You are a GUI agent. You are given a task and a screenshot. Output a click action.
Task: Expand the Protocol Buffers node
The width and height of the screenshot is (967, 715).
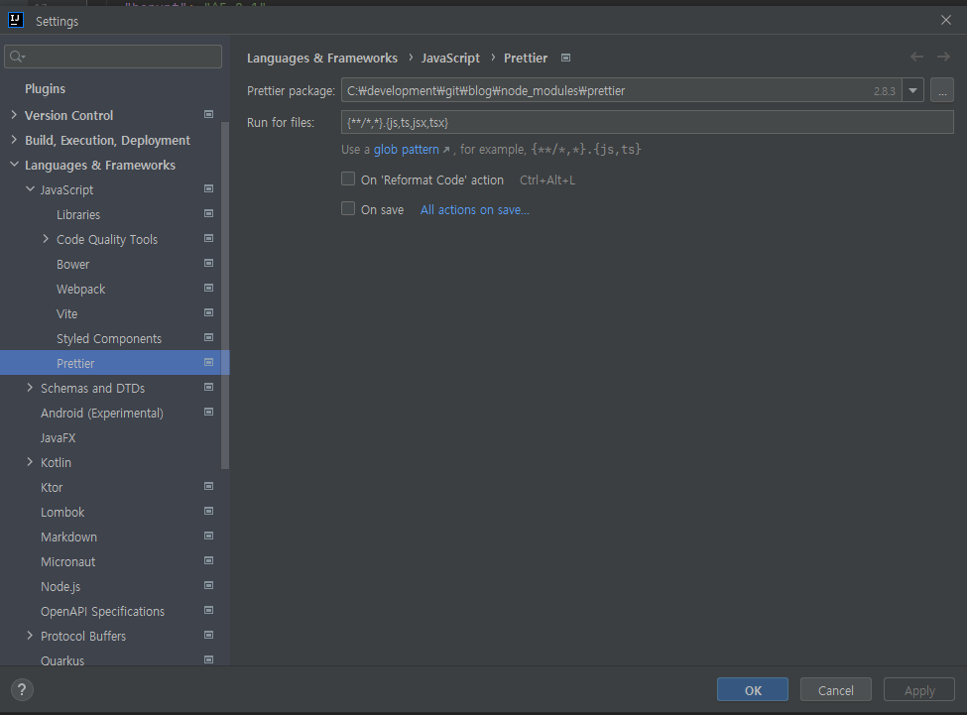(30, 636)
